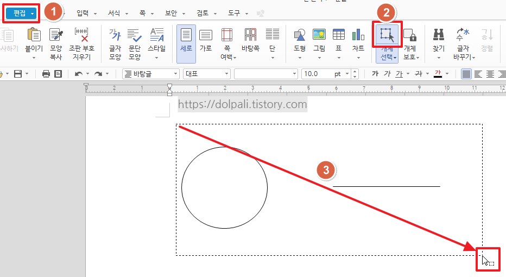Viewport: 506px width, 277px height.
Task: Click the 단 columns icon
Action: pyautogui.click(x=273, y=35)
